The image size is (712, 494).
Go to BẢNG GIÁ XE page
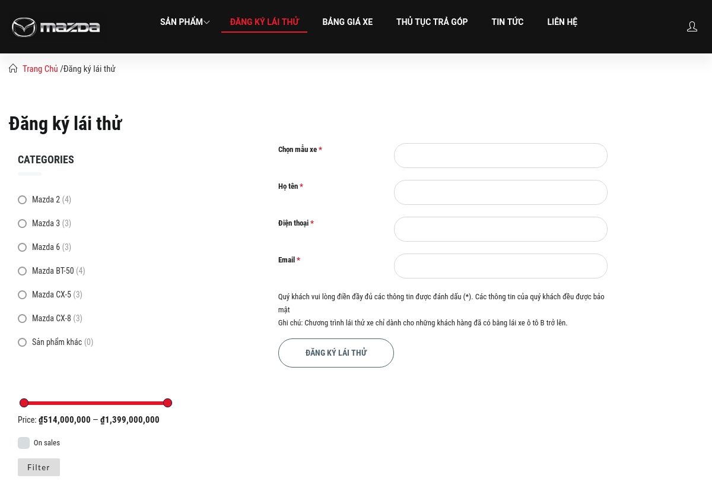click(x=348, y=22)
